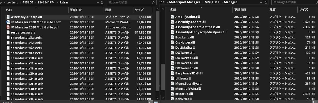Click the DLL icon beside LitJson.dll
Screen dimensions: 318x103
tap(172, 79)
